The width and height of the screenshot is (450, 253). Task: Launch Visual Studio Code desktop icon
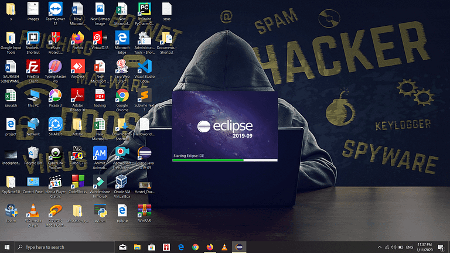coord(144,71)
